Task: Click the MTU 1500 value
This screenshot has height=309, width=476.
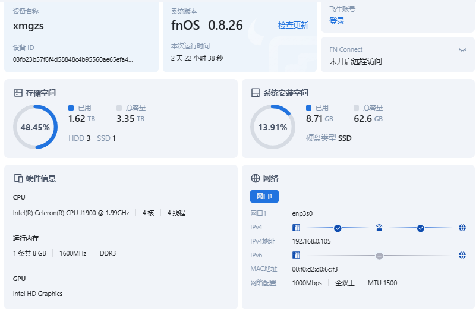Action: (383, 283)
